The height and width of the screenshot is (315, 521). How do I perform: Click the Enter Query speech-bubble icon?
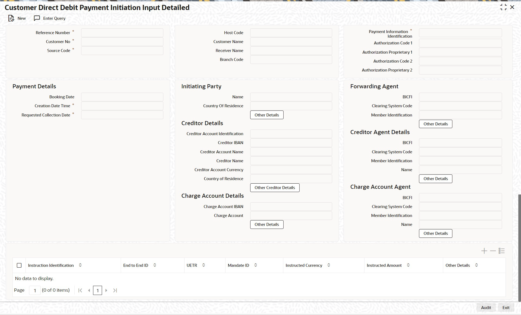[x=37, y=18]
